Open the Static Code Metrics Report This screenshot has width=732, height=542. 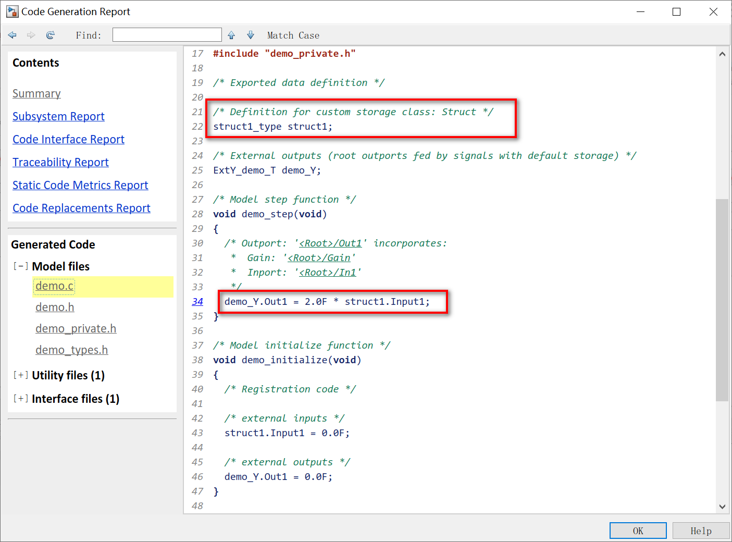(80, 185)
